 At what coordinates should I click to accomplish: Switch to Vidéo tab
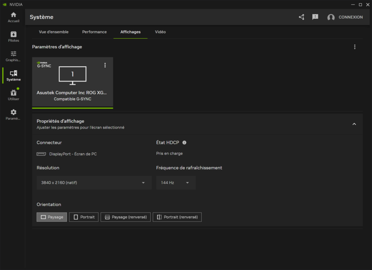[160, 32]
